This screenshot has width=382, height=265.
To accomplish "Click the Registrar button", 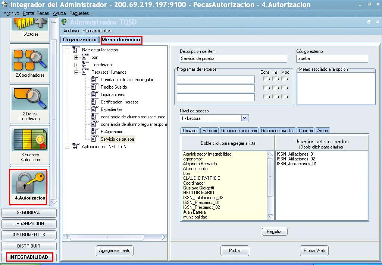I will point(275,232).
